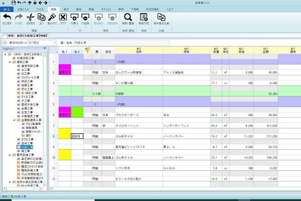Switch to the ホーム tab

7,9
